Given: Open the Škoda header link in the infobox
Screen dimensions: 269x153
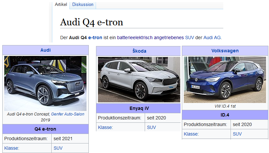Looking at the screenshot, I should [x=139, y=51].
